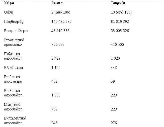The image size is (164, 127).
Task: Select the Ετοιμοπόλεμοι row label
Action: [x=16, y=31]
